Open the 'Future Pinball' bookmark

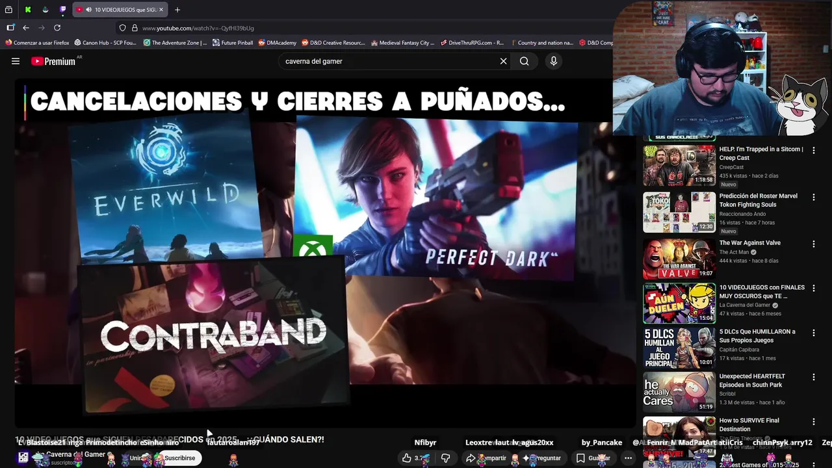pyautogui.click(x=233, y=43)
